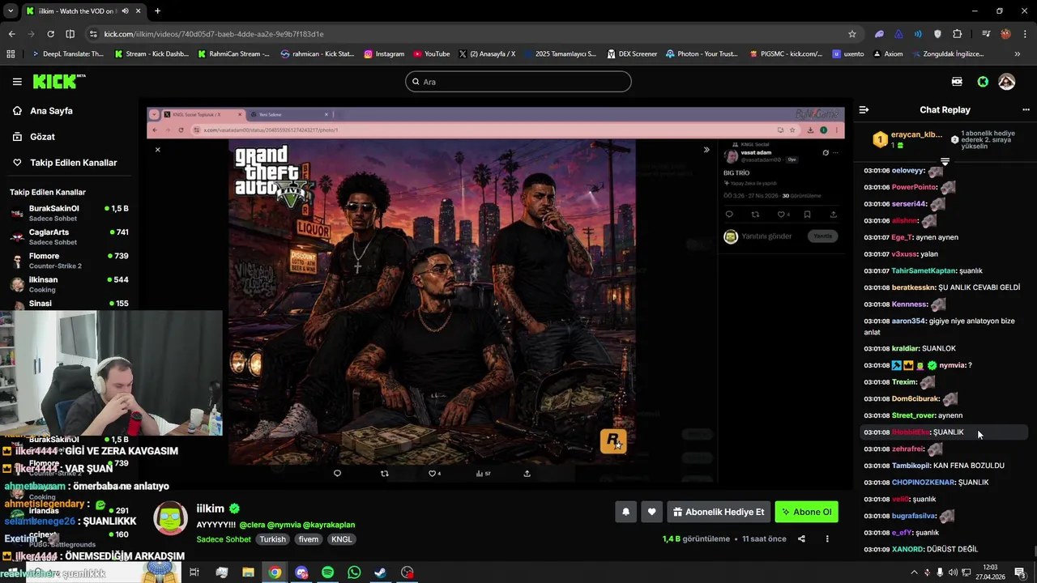Open the Kick hamburger menu
Viewport: 1037px width, 583px height.
pos(17,82)
